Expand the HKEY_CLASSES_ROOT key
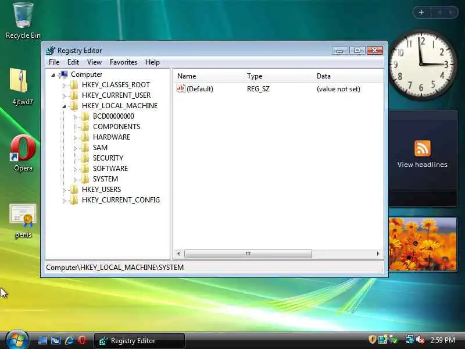465x349 pixels. 64,86
